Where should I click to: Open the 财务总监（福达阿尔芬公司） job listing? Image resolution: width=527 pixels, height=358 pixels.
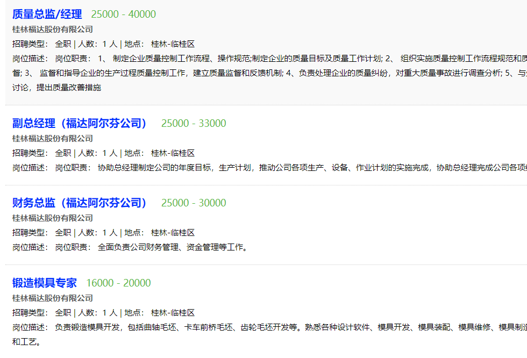pos(80,203)
